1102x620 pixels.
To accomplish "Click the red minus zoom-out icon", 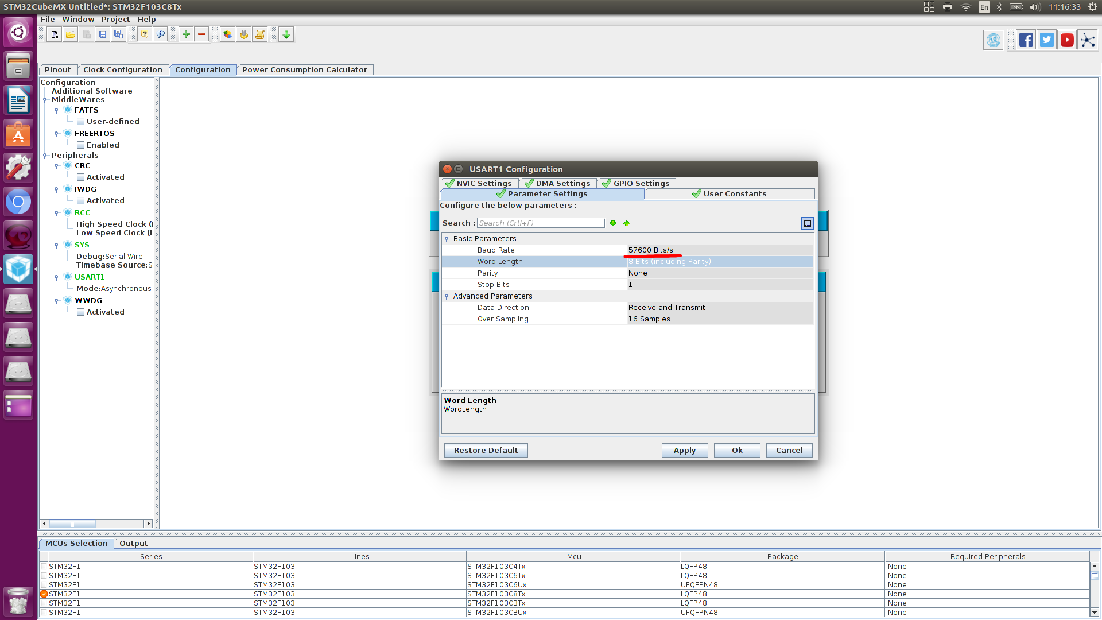I will [202, 34].
